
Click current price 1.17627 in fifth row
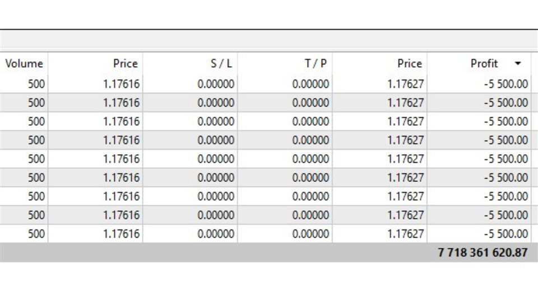point(406,159)
